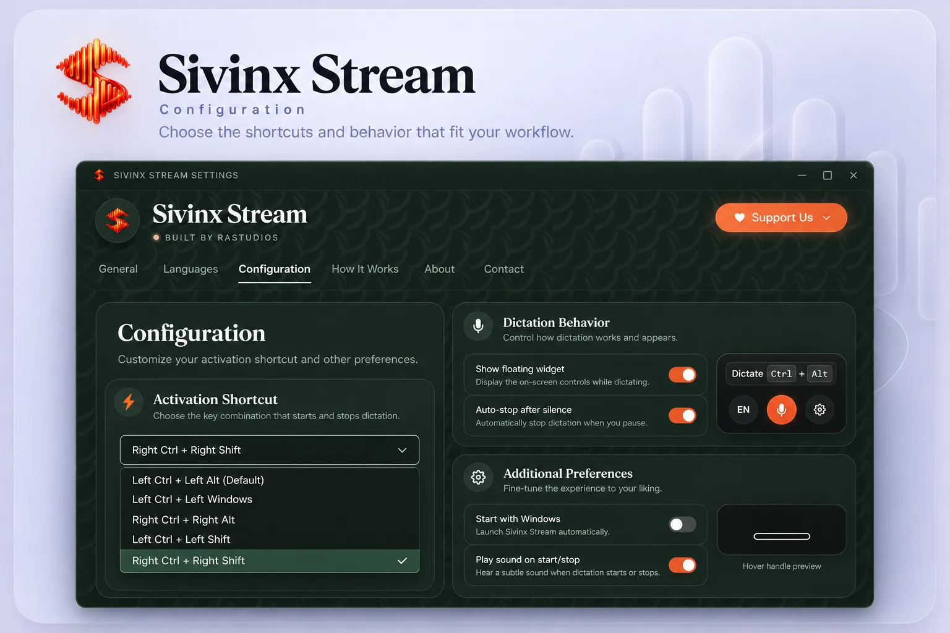Select the Configuration tab
This screenshot has height=633, width=950.
point(275,269)
